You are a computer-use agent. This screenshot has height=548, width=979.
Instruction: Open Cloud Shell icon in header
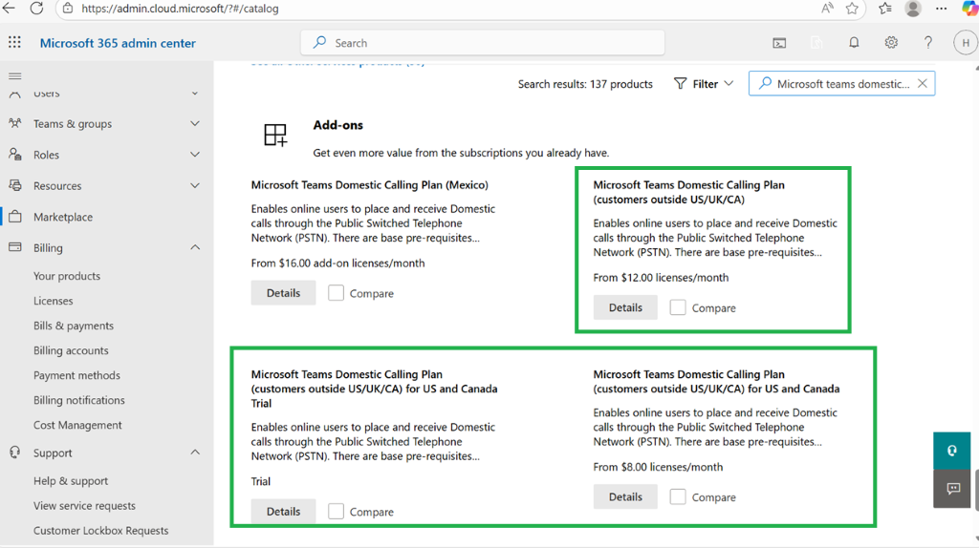[x=779, y=43]
